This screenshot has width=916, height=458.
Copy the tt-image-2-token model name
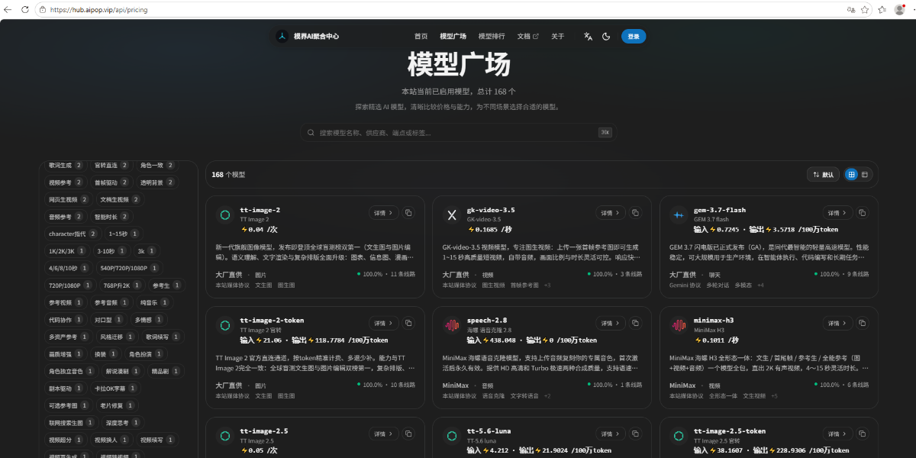[408, 324]
